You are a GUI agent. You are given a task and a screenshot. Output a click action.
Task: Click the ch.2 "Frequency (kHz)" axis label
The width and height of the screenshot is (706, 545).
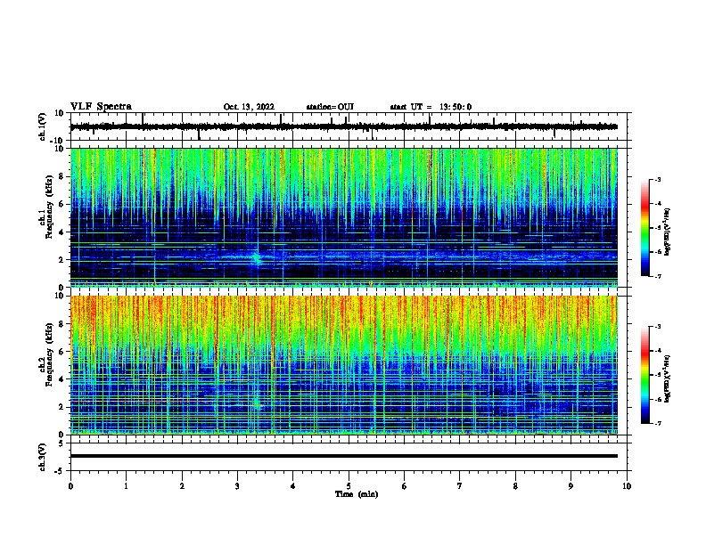49,354
